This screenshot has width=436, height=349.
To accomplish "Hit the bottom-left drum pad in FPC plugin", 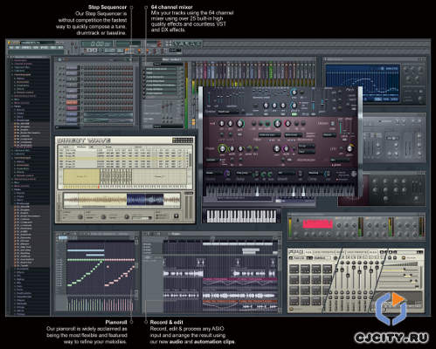I will [x=294, y=301].
